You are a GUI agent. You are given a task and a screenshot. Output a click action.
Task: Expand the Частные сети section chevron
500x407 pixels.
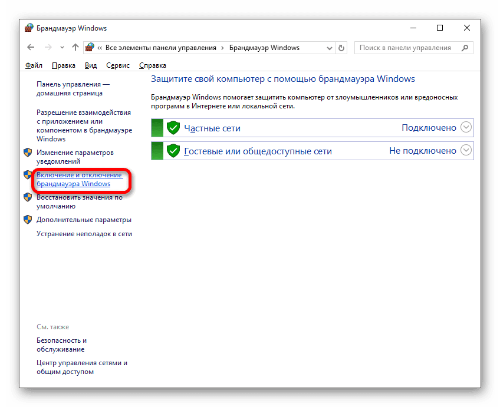(466, 127)
